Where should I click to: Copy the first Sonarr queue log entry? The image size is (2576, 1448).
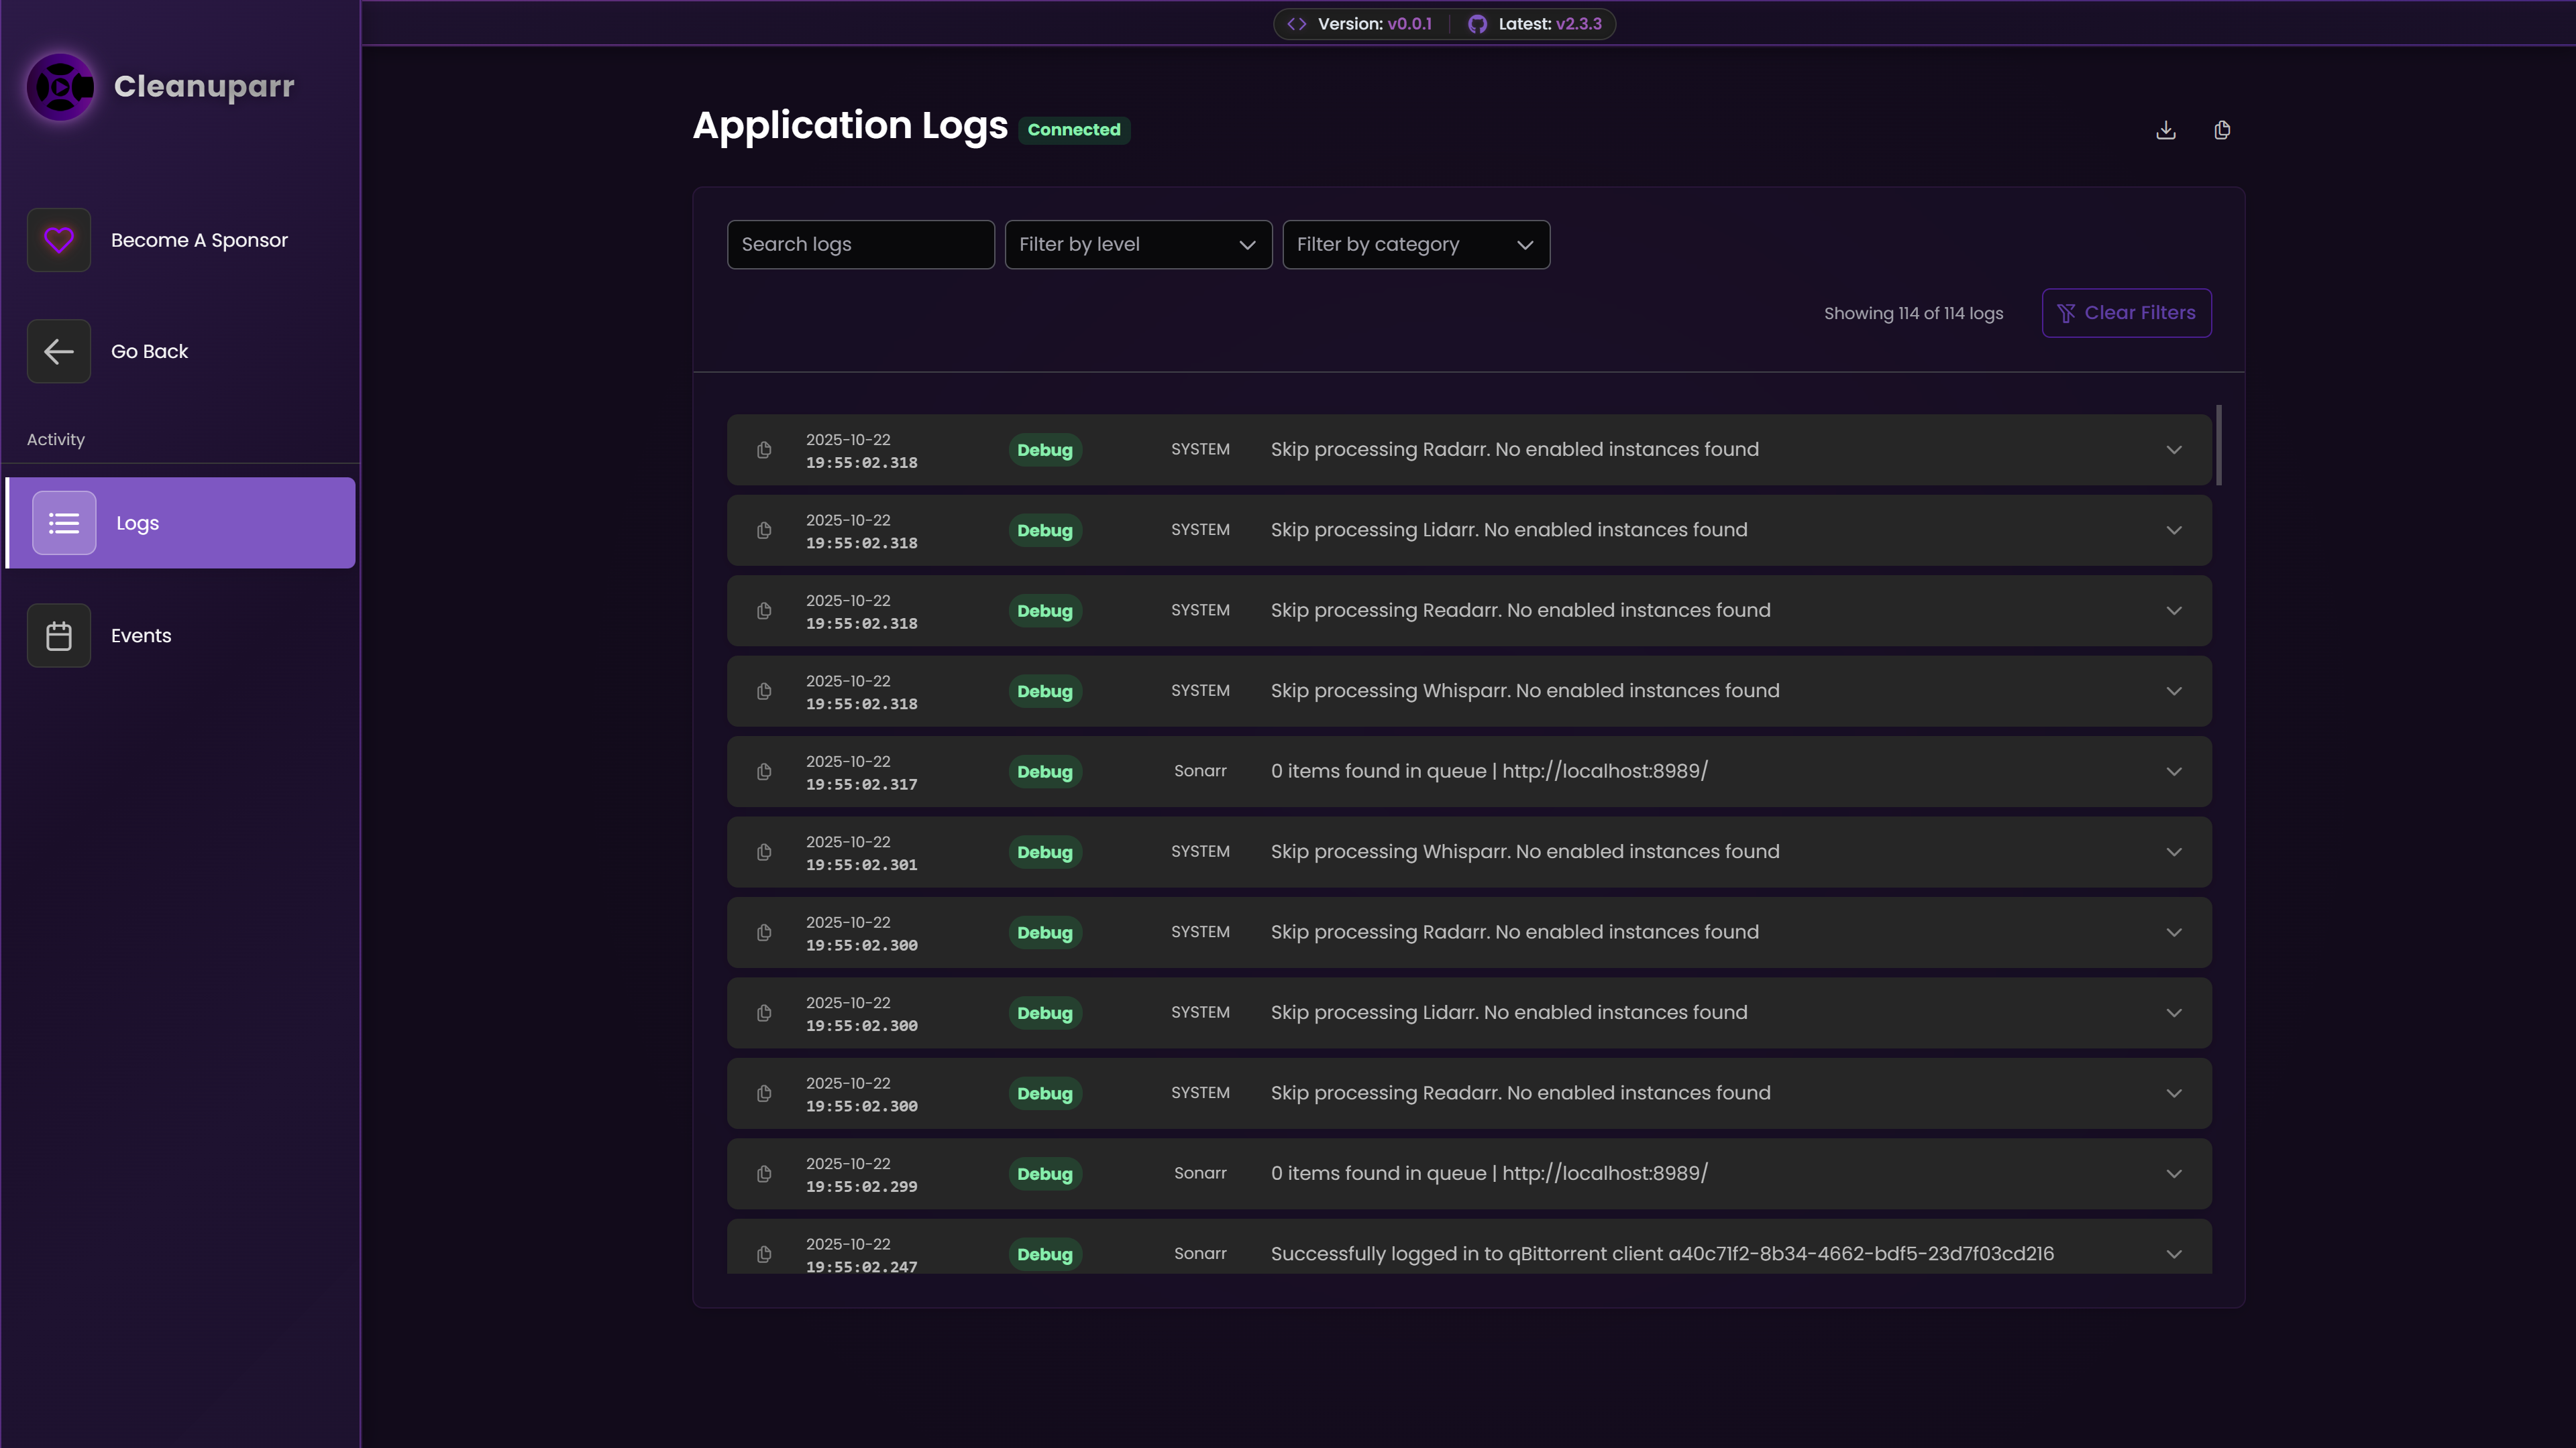click(764, 772)
